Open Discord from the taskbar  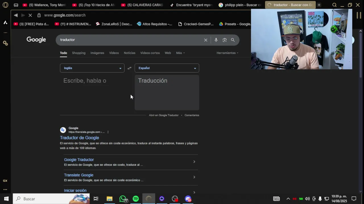coord(188,199)
